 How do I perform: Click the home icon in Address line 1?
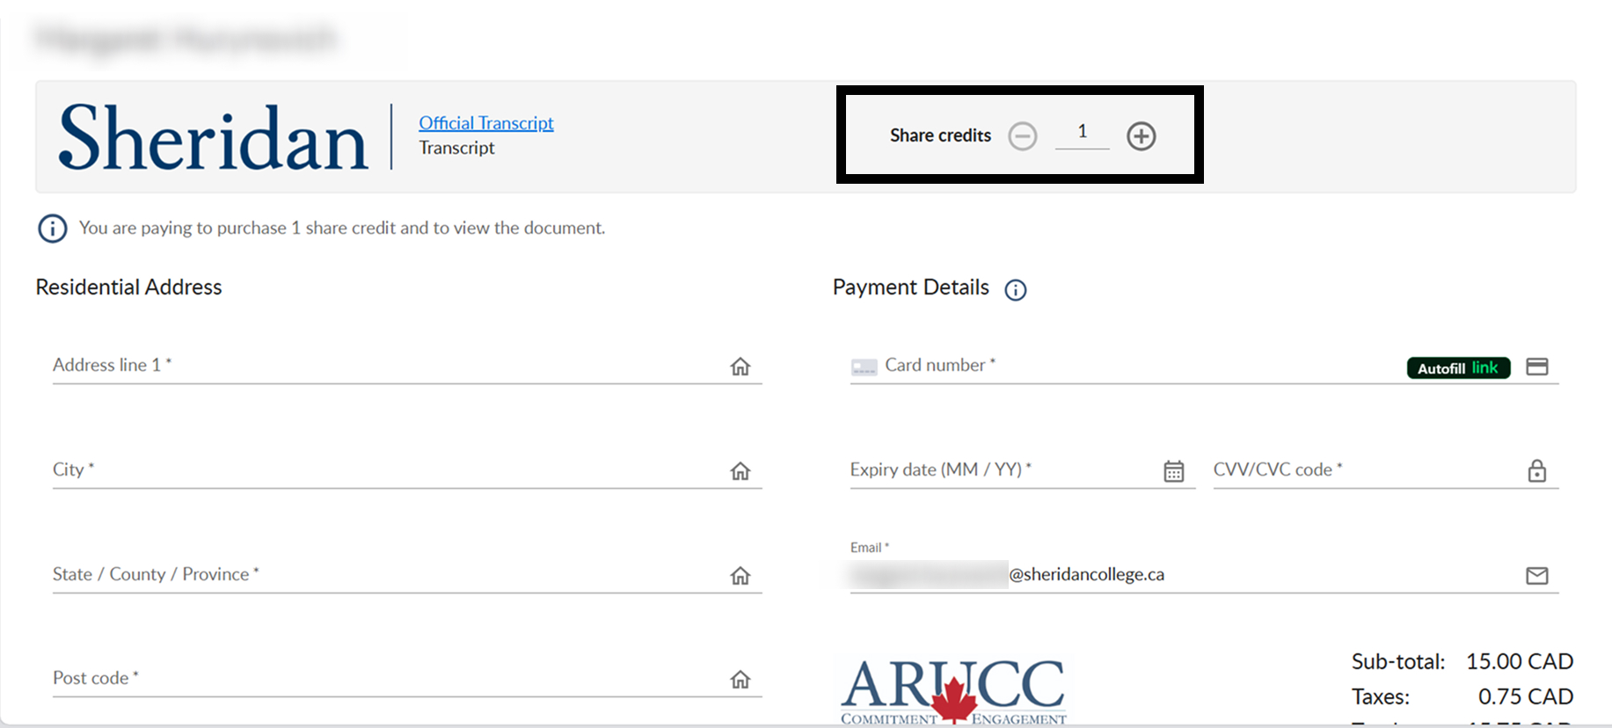tap(740, 367)
